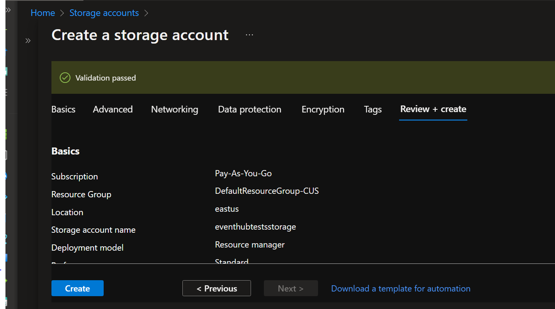Image resolution: width=555 pixels, height=309 pixels.
Task: Download a template for automation
Action: [401, 288]
